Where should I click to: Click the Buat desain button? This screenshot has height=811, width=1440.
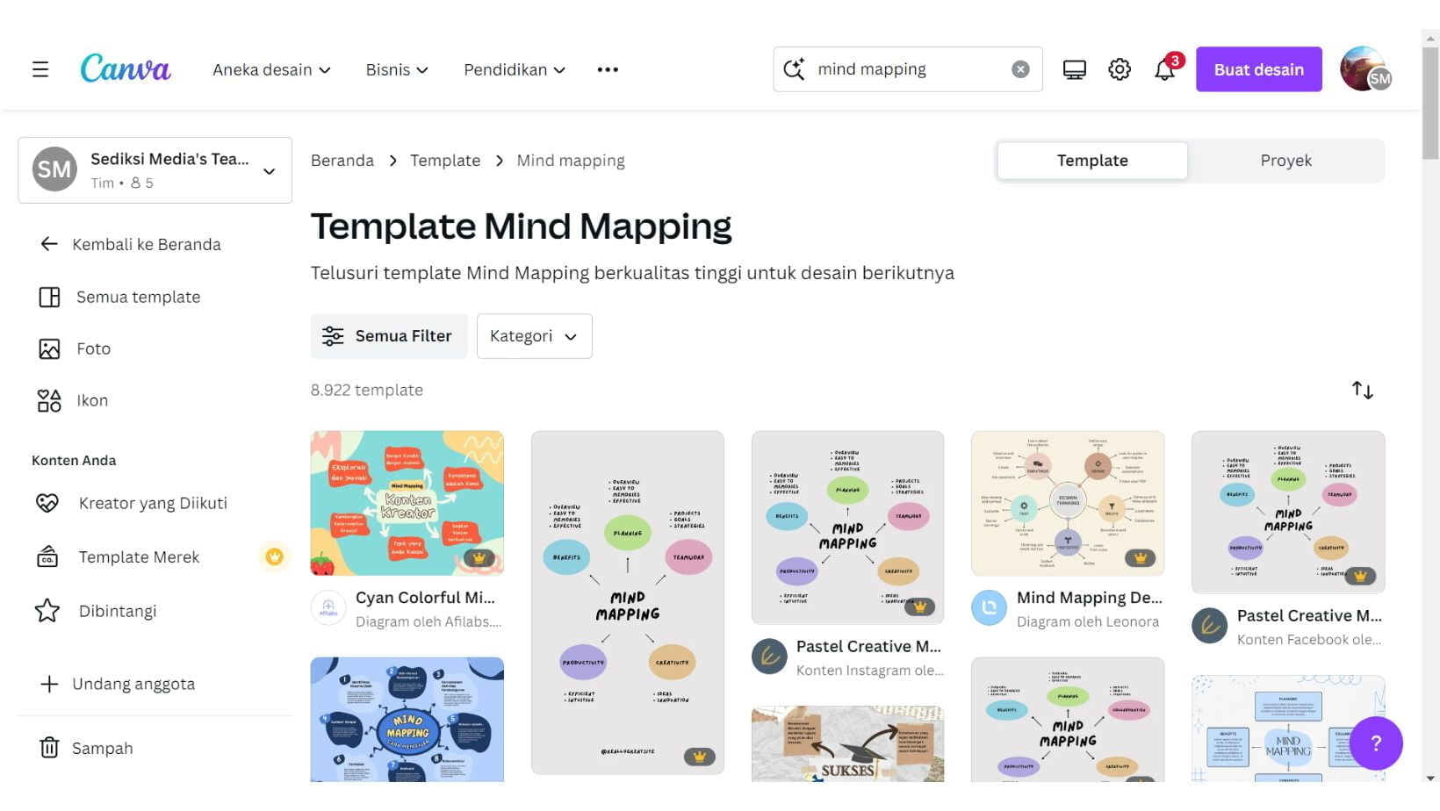tap(1258, 68)
